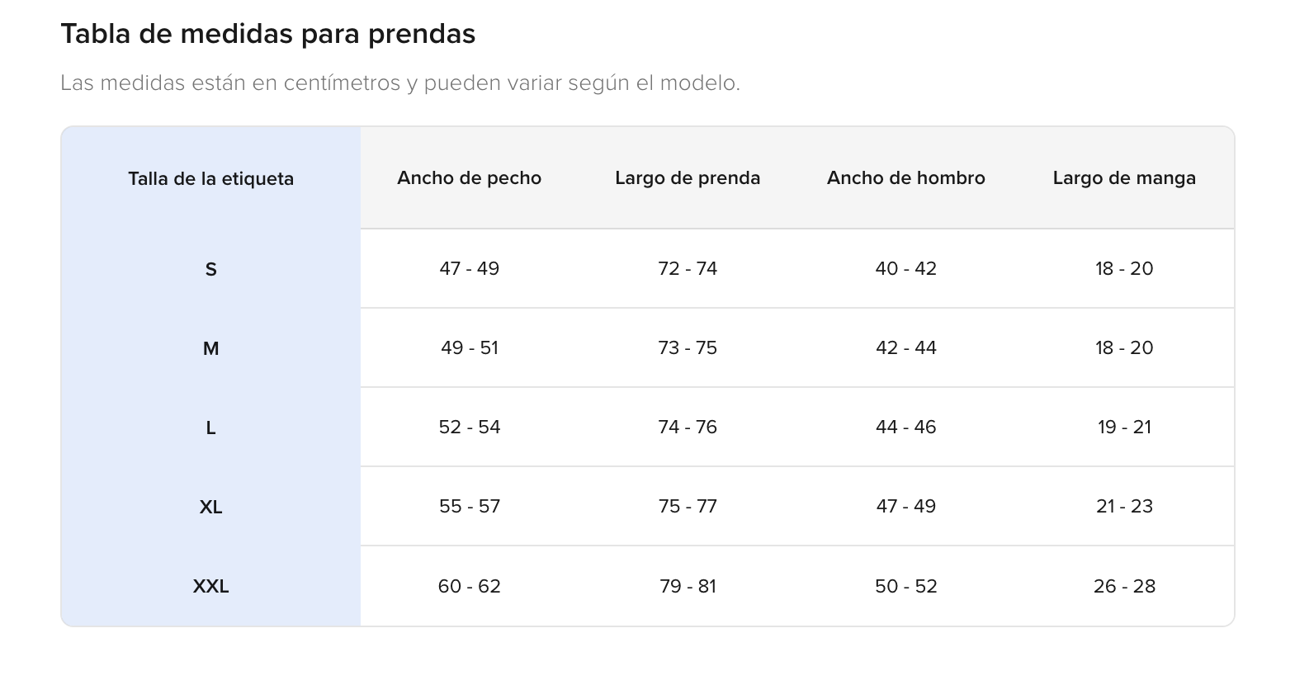1295x685 pixels.
Task: Select the XL size row label
Action: (210, 507)
